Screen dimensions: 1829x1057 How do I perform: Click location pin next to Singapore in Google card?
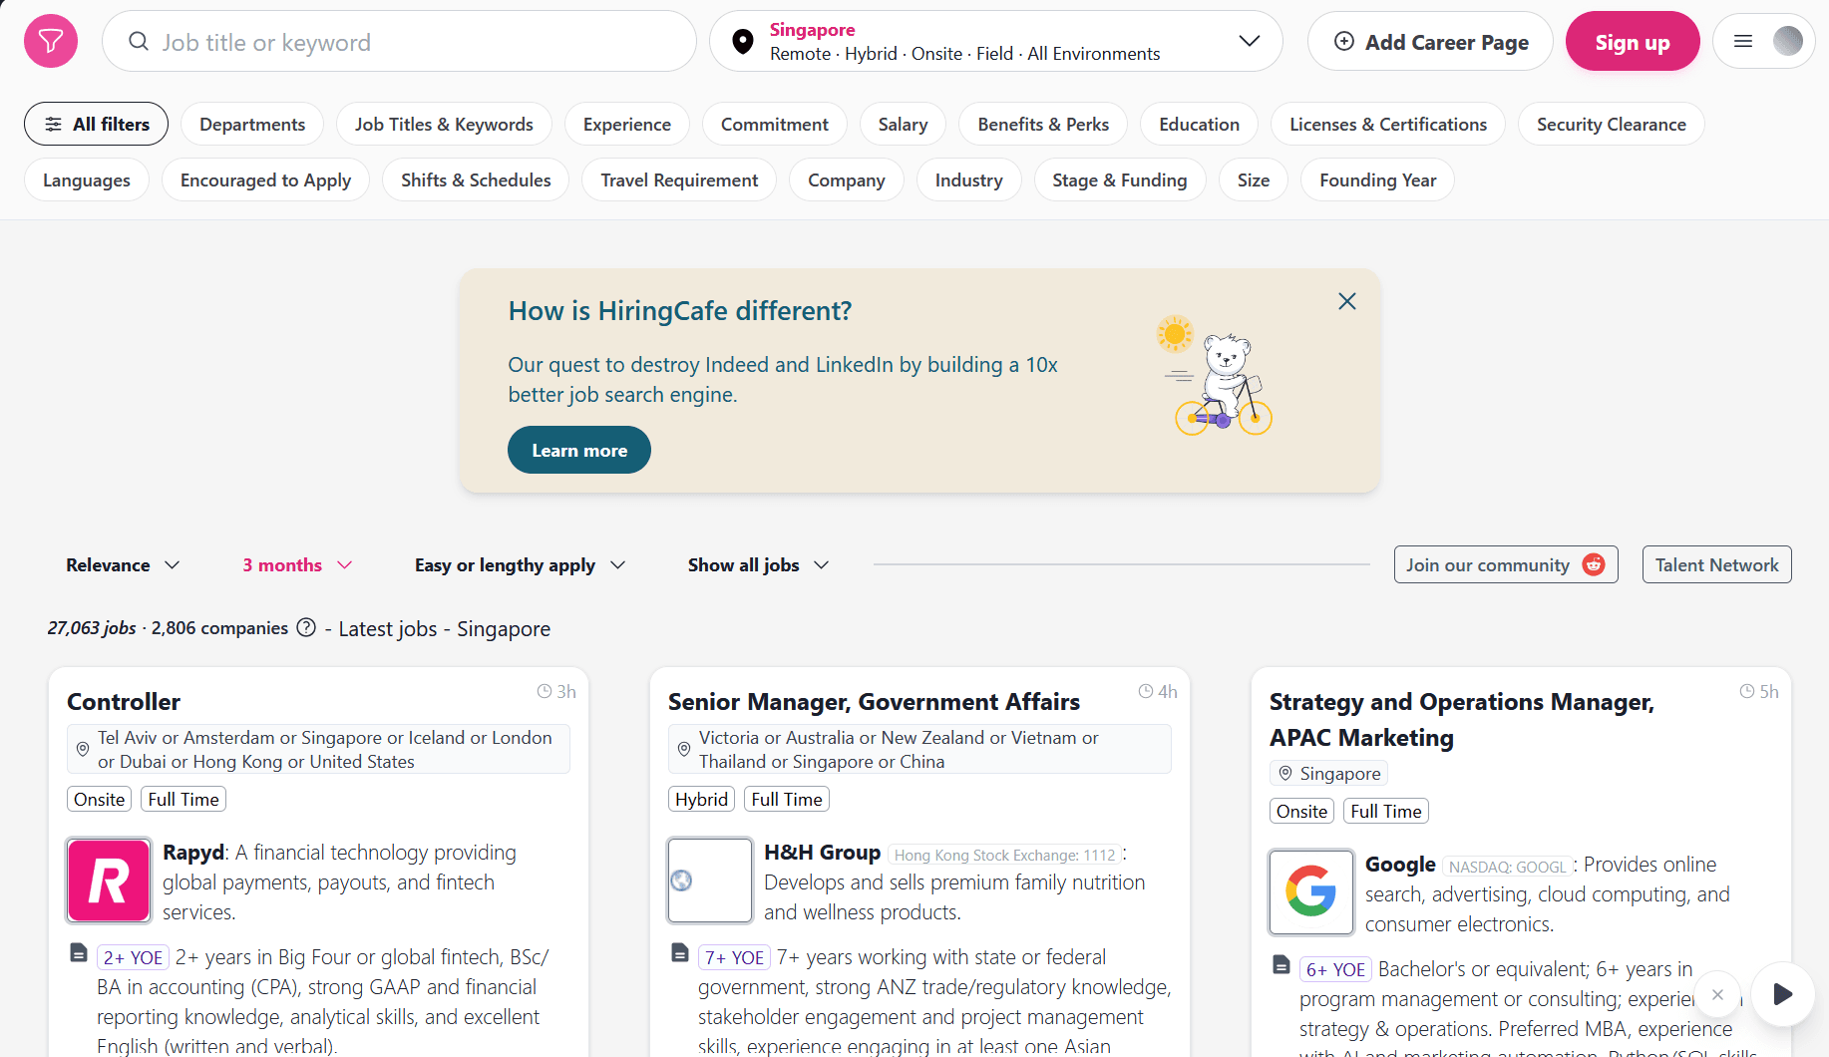coord(1285,773)
